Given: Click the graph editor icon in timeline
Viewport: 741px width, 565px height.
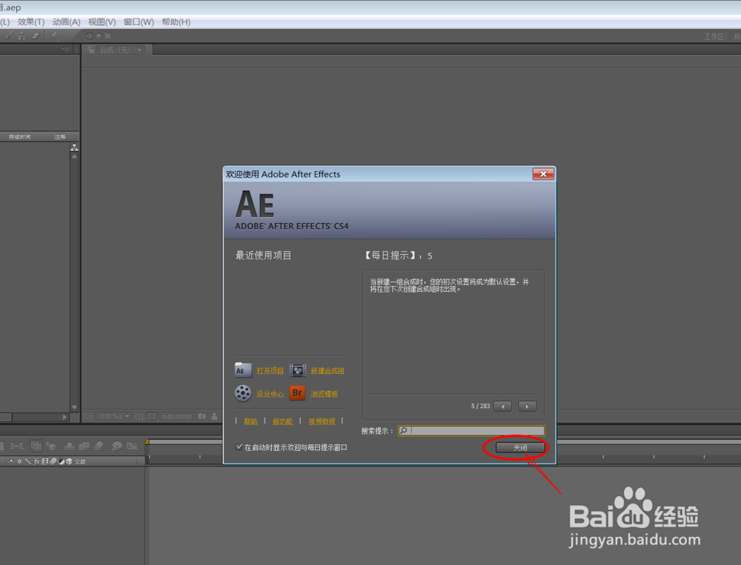Looking at the screenshot, I should coord(132,446).
